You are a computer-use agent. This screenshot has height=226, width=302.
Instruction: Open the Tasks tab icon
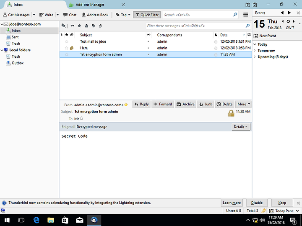pyautogui.click(x=255, y=5)
